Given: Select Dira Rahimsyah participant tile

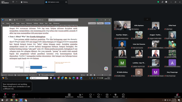Looking at the screenshot, I should (x=139, y=73).
